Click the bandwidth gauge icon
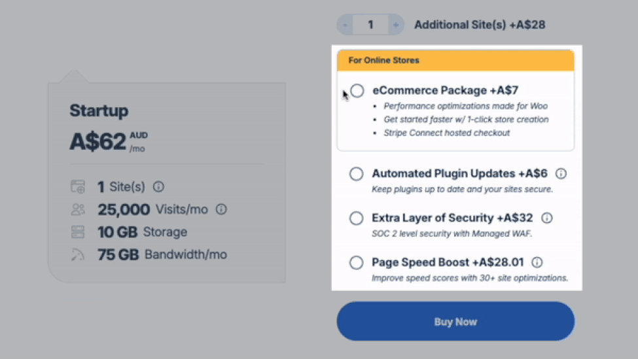 coord(78,254)
